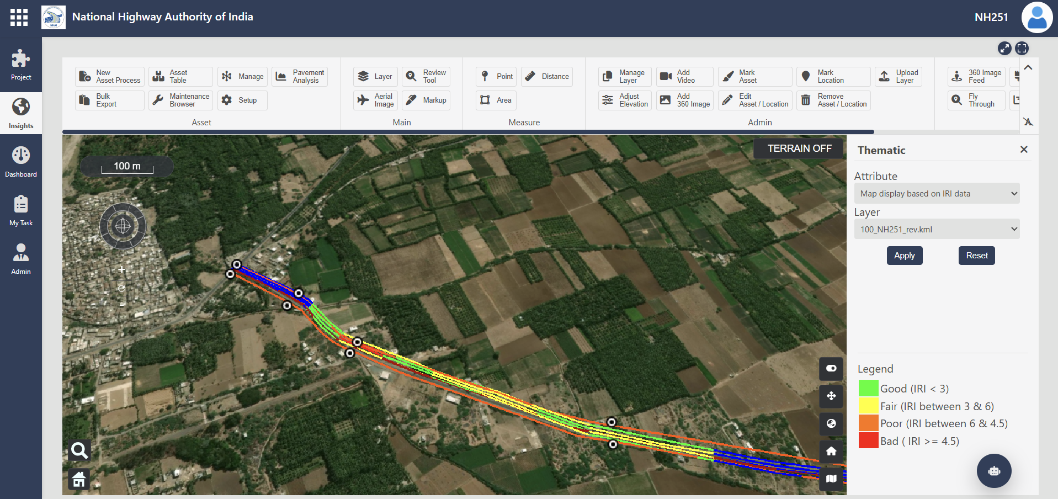
Task: Select the Distance measure tool
Action: click(x=546, y=77)
